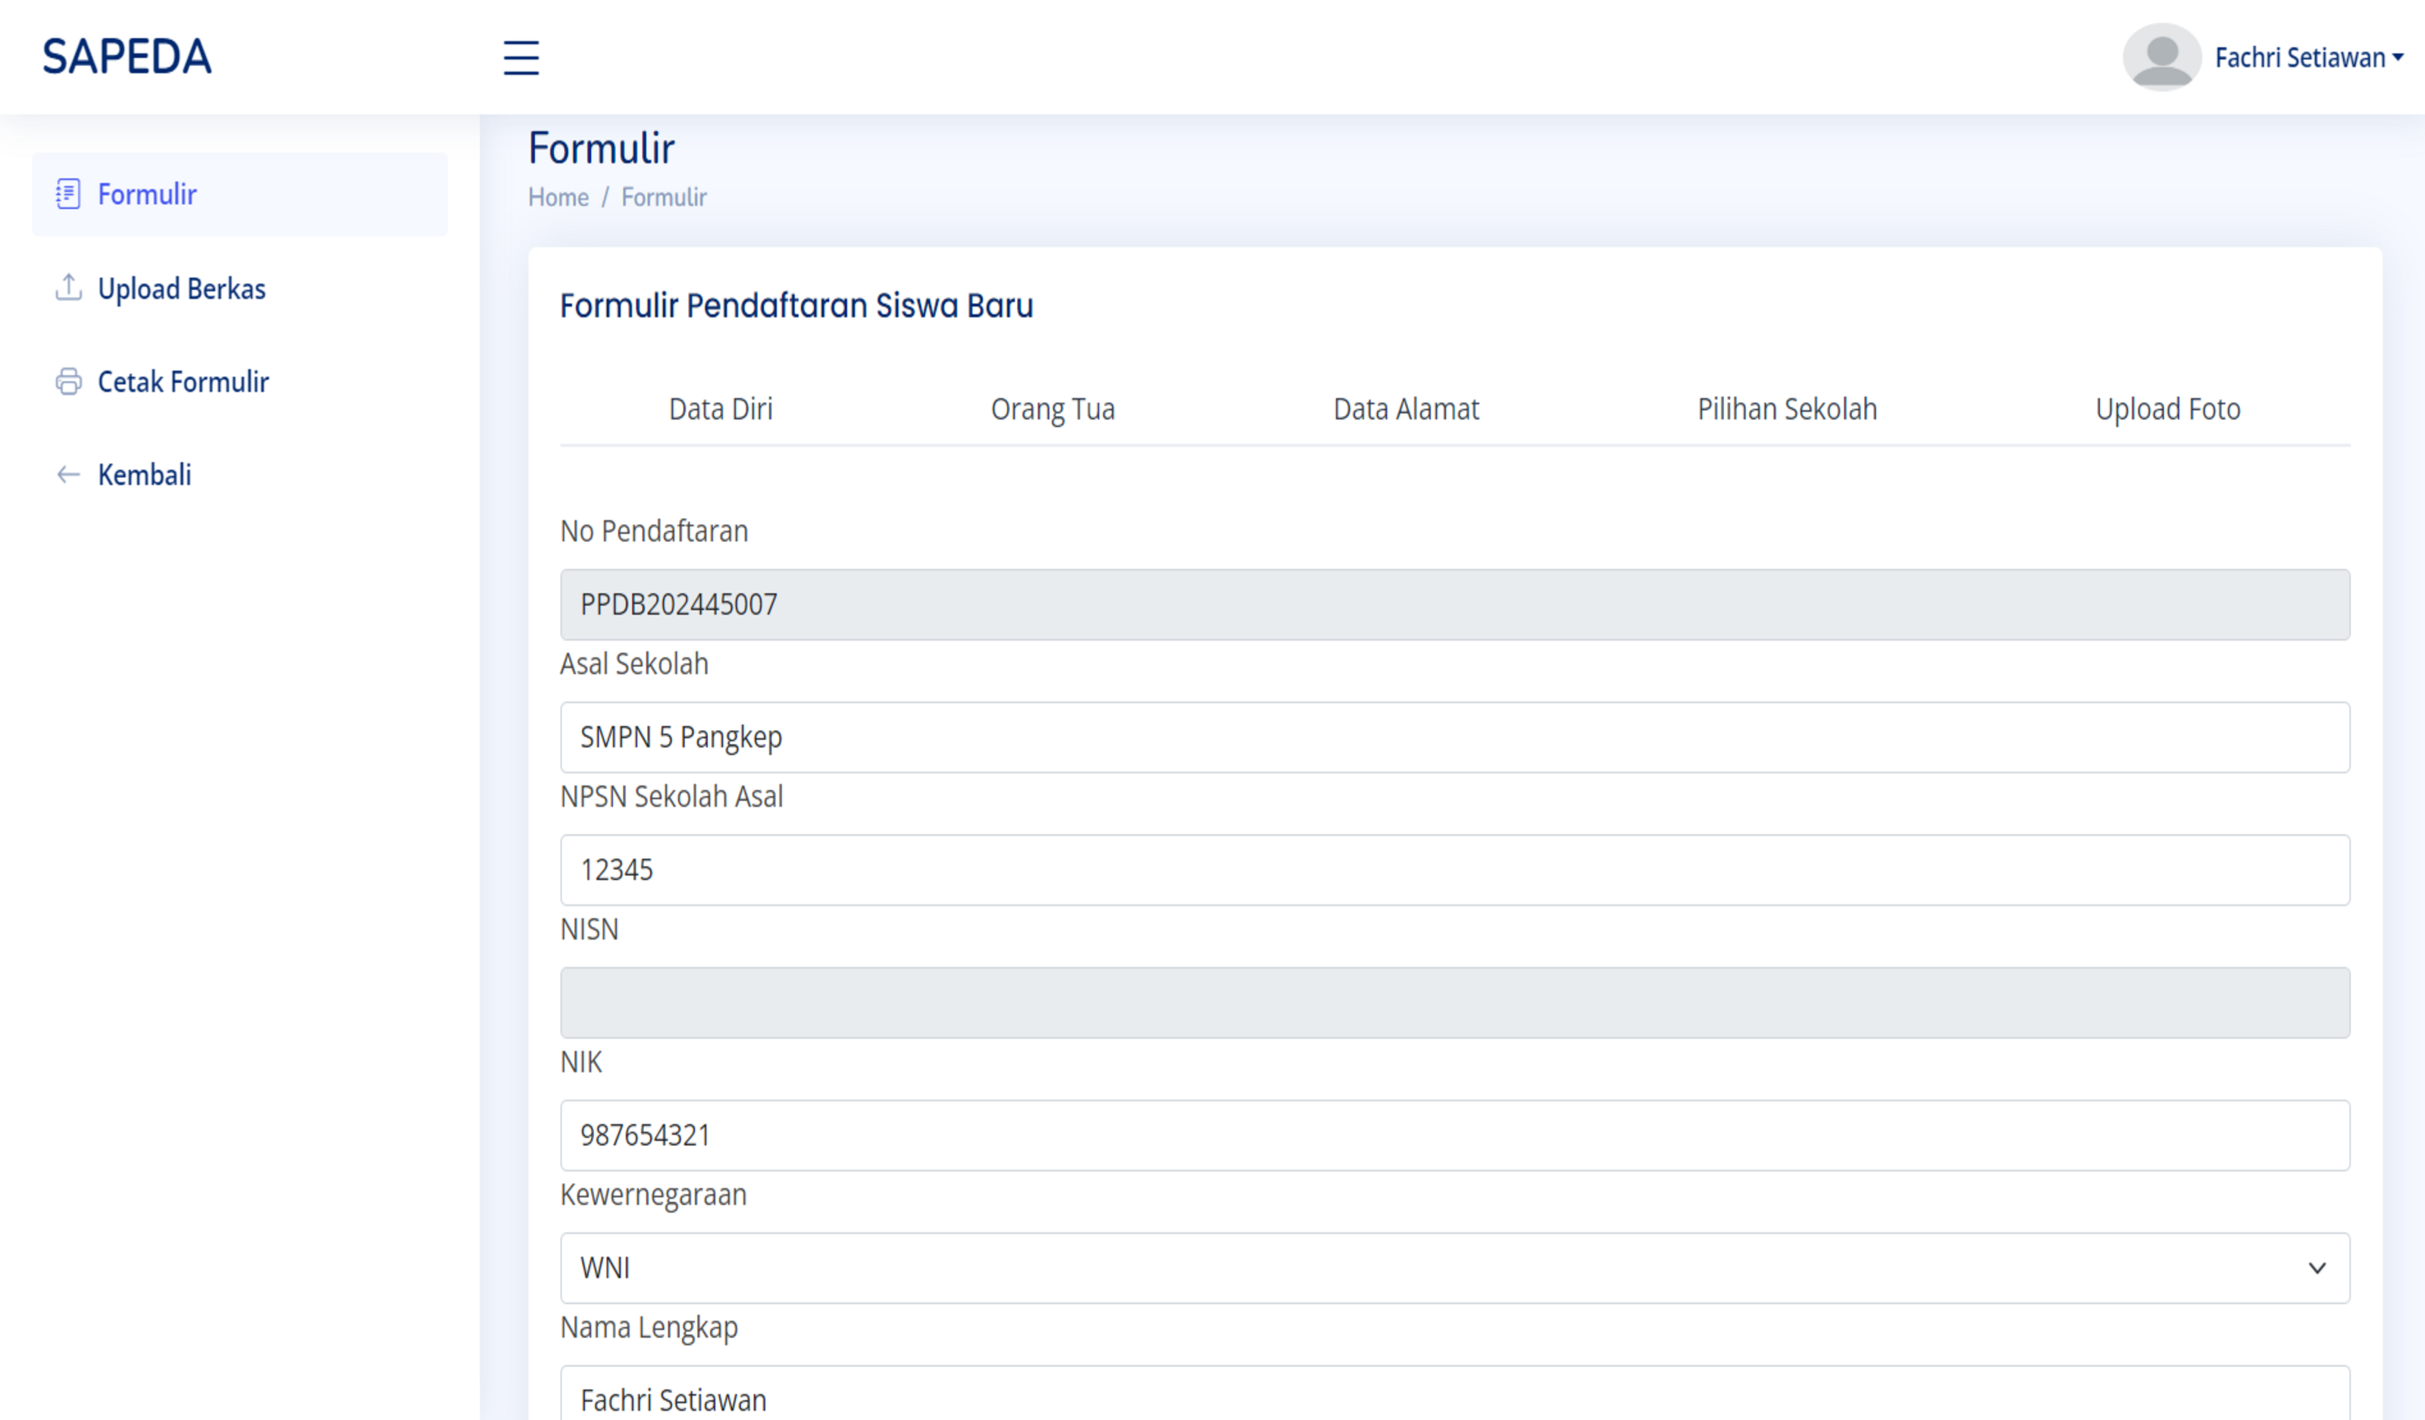
Task: Click the Home breadcrumb link
Action: [x=559, y=197]
